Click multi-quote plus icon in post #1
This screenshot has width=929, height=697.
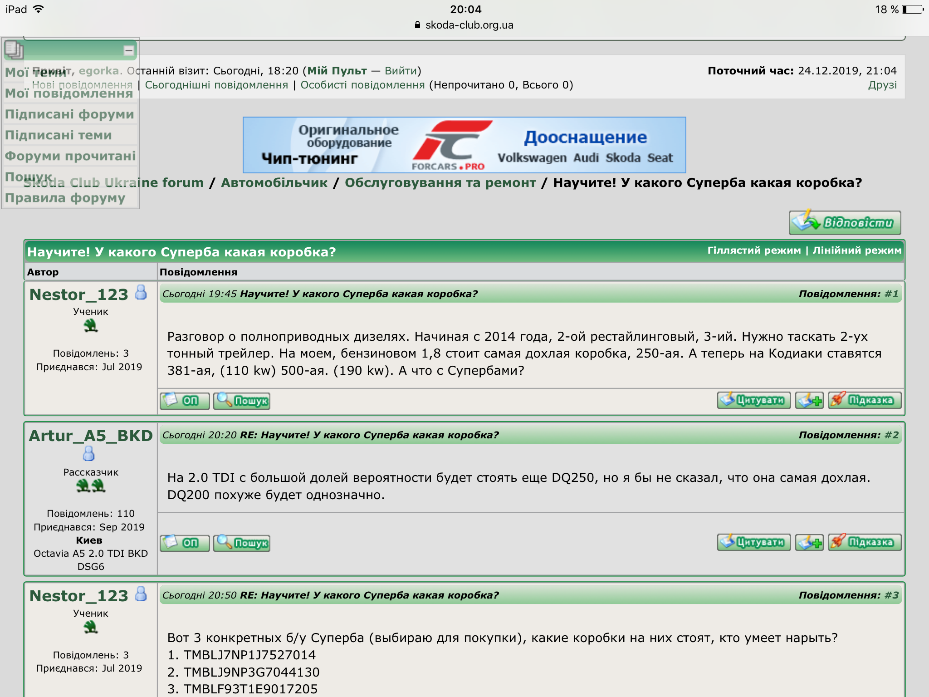pos(809,400)
